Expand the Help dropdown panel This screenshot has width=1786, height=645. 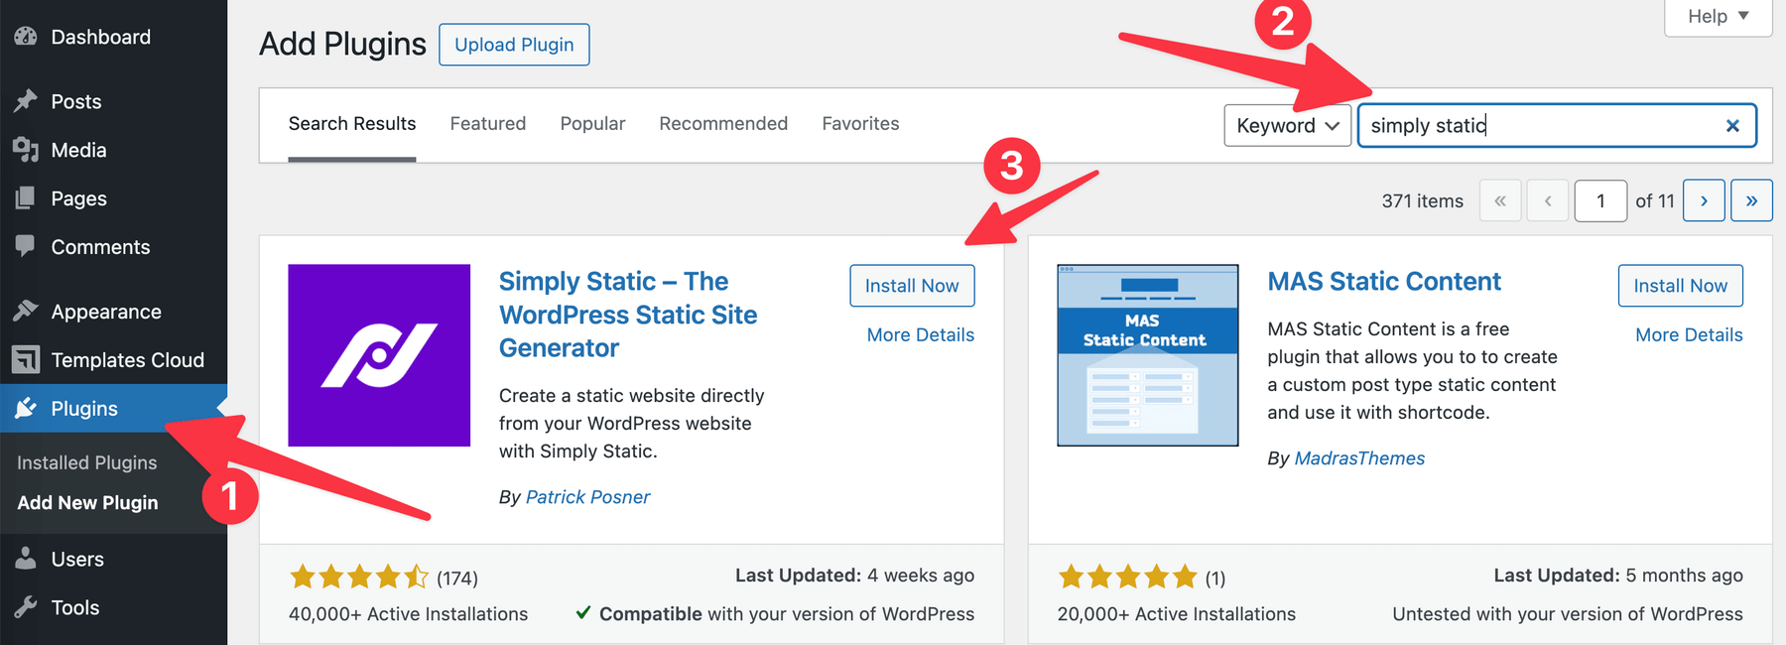(x=1718, y=17)
